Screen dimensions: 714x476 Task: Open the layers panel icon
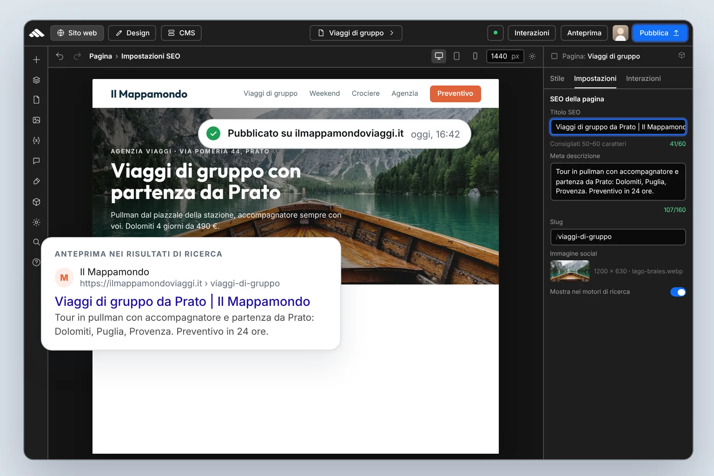pyautogui.click(x=36, y=80)
